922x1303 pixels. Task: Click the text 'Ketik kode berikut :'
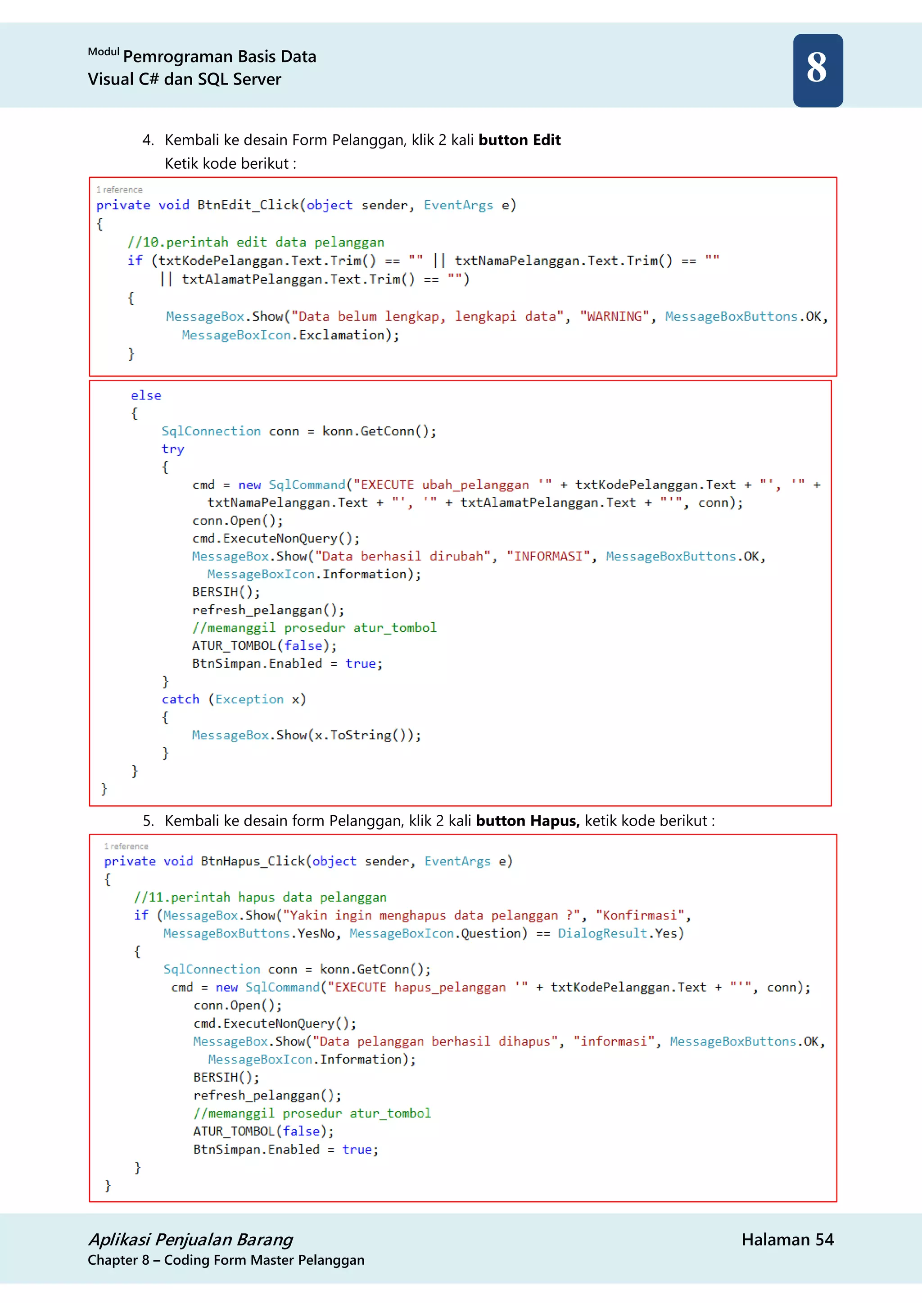pyautogui.click(x=230, y=163)
